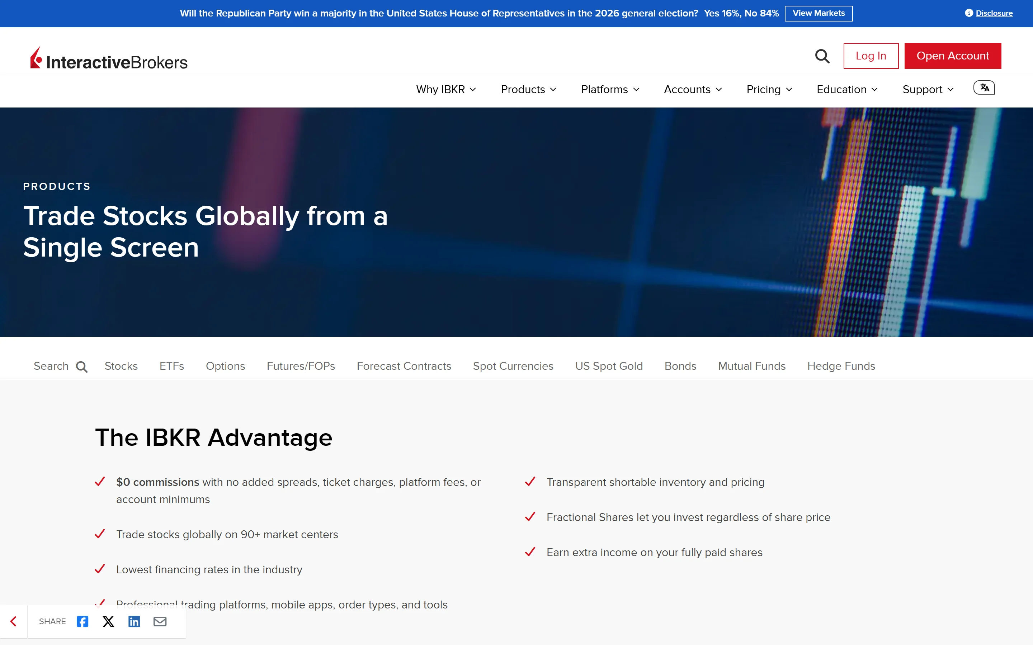Share page on LinkedIn

pyautogui.click(x=134, y=621)
